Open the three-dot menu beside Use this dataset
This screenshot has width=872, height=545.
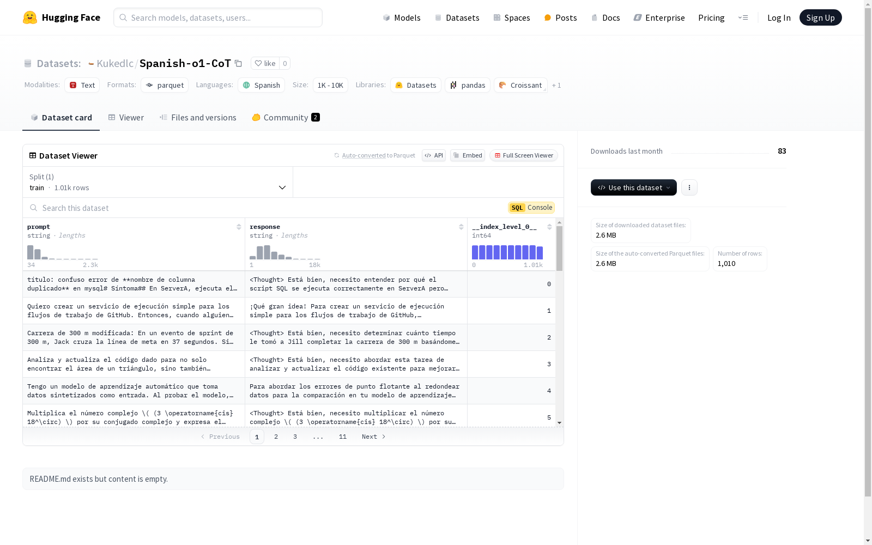689,187
